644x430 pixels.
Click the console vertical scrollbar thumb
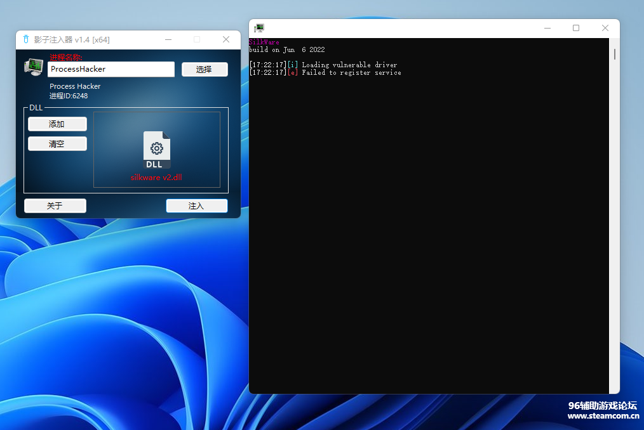click(x=614, y=54)
